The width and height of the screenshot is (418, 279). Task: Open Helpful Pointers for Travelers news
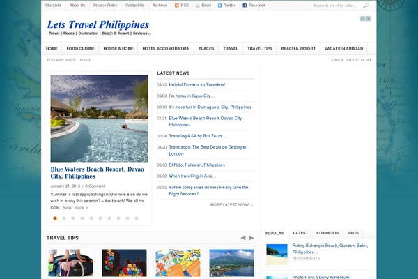click(x=197, y=84)
